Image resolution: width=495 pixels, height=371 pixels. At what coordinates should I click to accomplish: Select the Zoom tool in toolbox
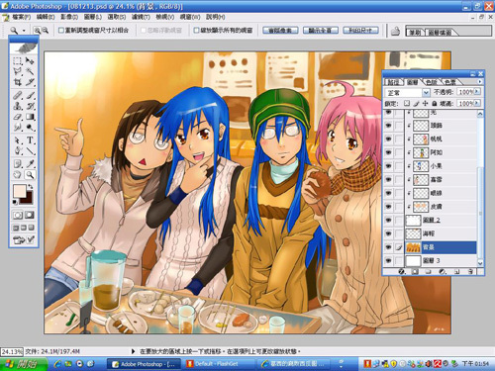(30, 175)
